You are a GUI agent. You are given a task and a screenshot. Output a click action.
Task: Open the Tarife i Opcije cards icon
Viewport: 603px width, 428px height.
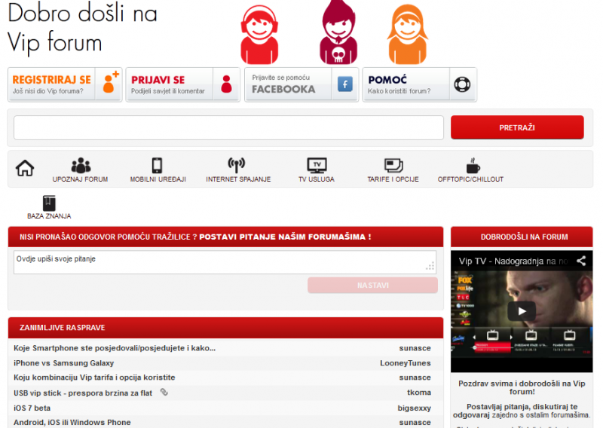(x=393, y=166)
